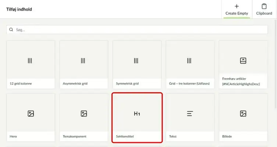This screenshot has width=277, height=147.
Task: Select the Temakomponent image icon
Action: 84,114
